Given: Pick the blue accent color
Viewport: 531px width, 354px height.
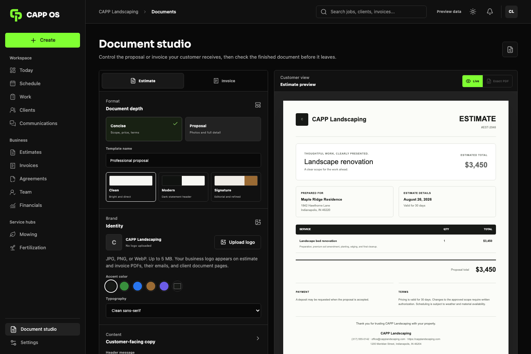Looking at the screenshot, I should (138, 286).
